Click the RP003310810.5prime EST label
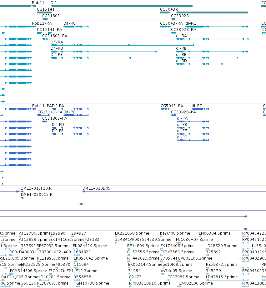Image resolution: width=266 pixels, height=288 pixels. click(150, 283)
